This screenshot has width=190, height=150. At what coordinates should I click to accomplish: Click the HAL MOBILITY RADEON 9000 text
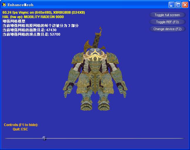coord(33,17)
